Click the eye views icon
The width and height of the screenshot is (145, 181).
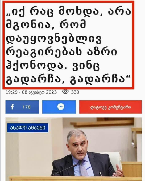click(65, 91)
